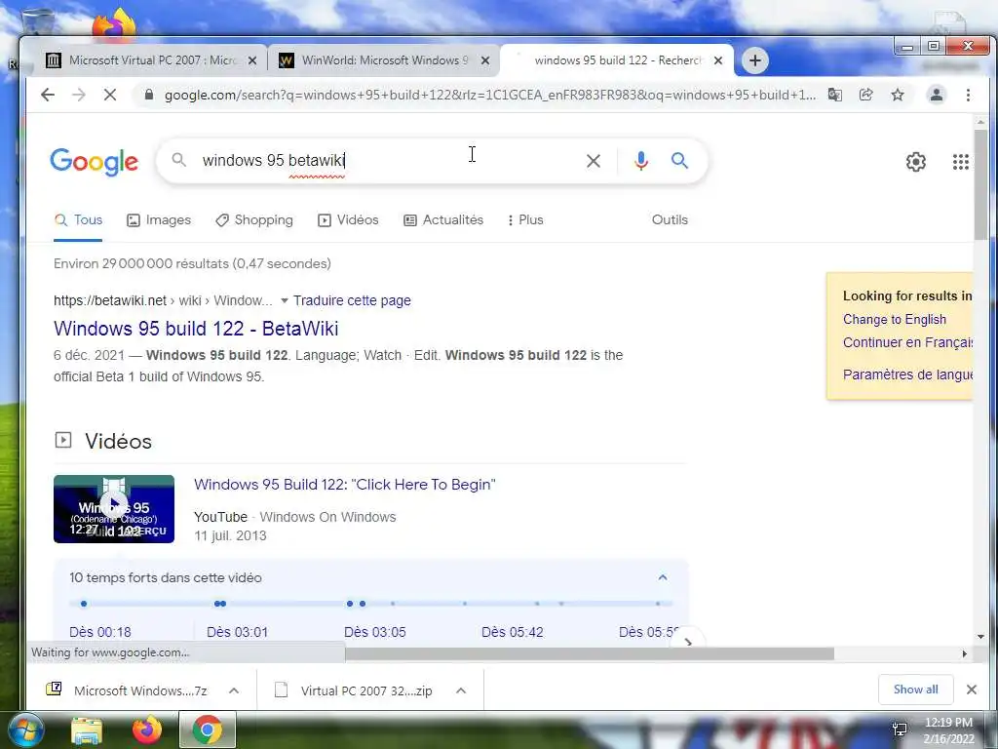Switch to the WinWorld Microsoft Windows tab

click(x=384, y=60)
